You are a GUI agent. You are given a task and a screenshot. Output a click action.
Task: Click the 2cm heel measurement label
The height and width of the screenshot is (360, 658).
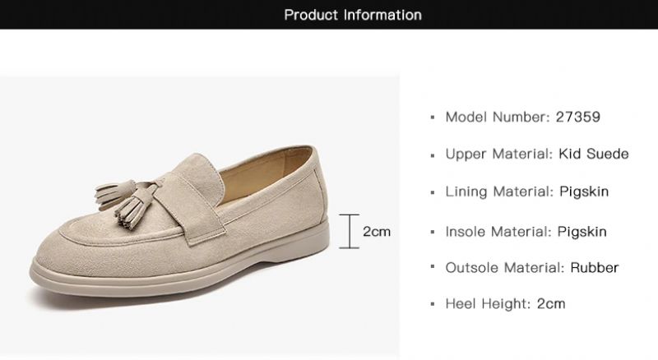pyautogui.click(x=377, y=231)
